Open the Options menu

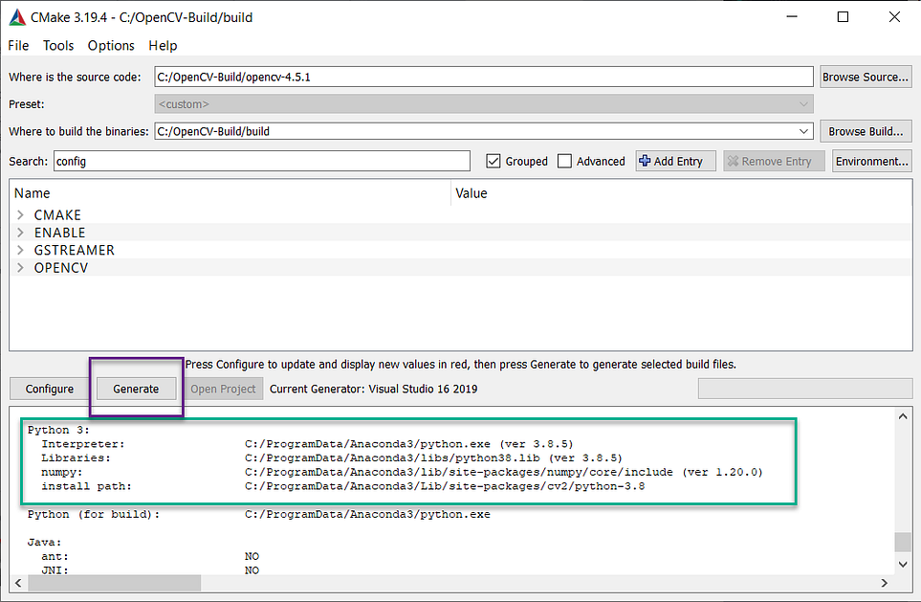[x=111, y=45]
